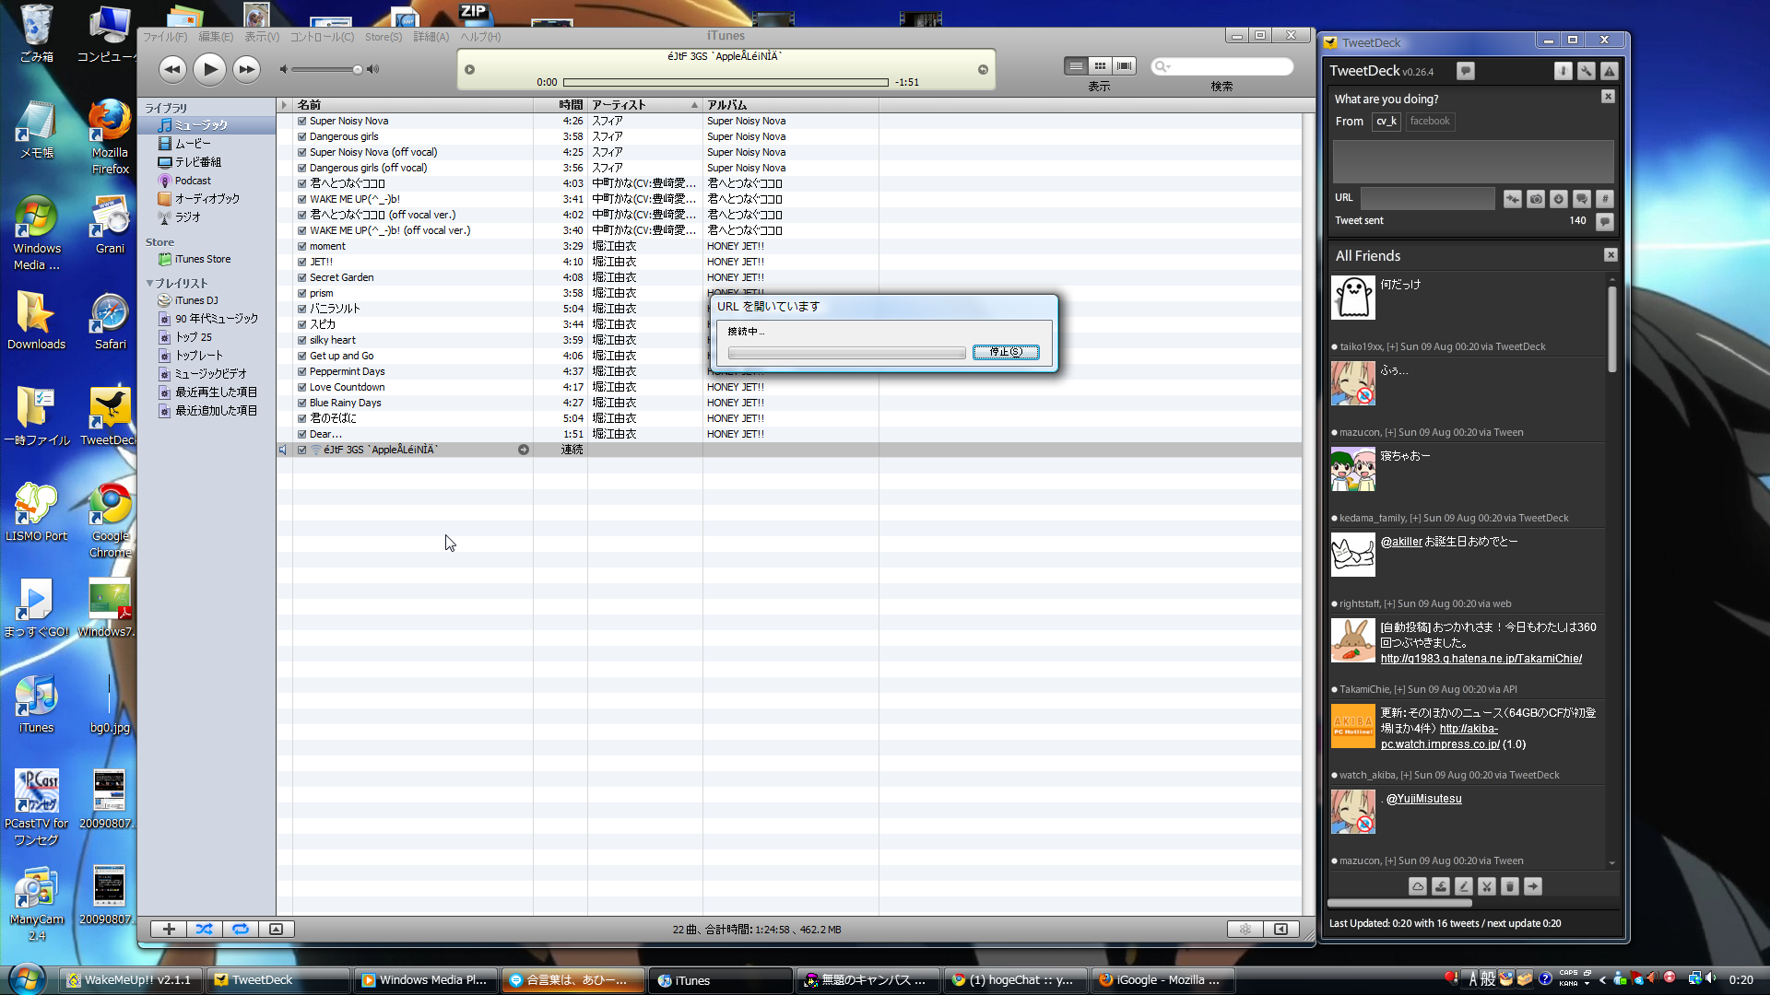This screenshot has width=1770, height=995.
Task: Click TweetDeck column cloud icon
Action: point(1418,886)
